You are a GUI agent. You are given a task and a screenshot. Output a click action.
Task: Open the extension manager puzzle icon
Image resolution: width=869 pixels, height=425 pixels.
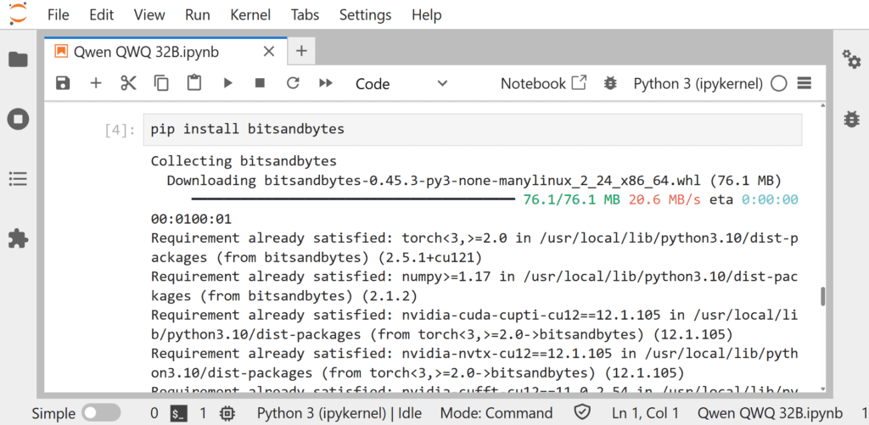click(x=18, y=238)
